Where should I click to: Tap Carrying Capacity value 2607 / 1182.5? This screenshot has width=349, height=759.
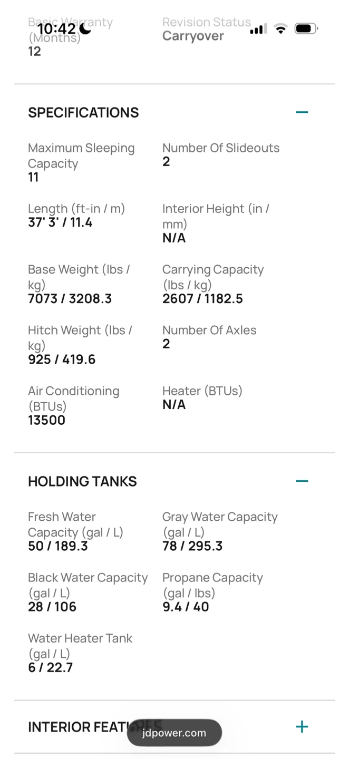click(202, 299)
